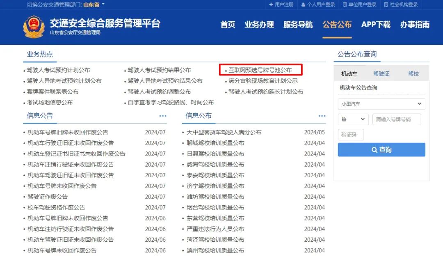Open the APP下载 menu item
Screen dimensions: 443x259
coord(375,25)
